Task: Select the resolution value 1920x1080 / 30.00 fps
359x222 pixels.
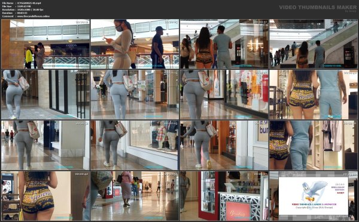Action: tap(31, 10)
